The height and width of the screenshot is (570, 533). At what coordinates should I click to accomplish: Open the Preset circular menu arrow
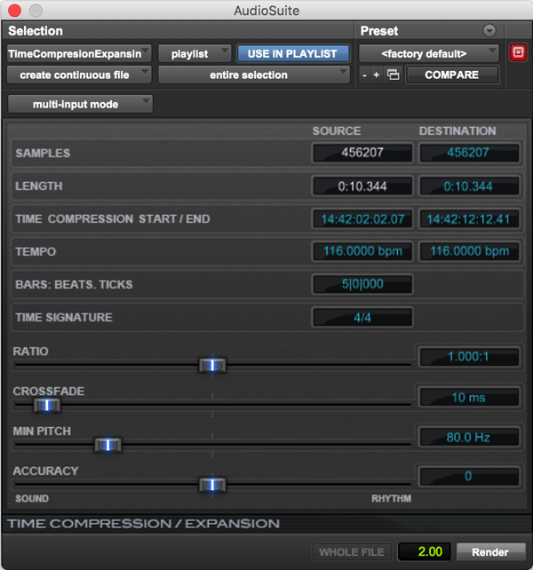point(489,30)
